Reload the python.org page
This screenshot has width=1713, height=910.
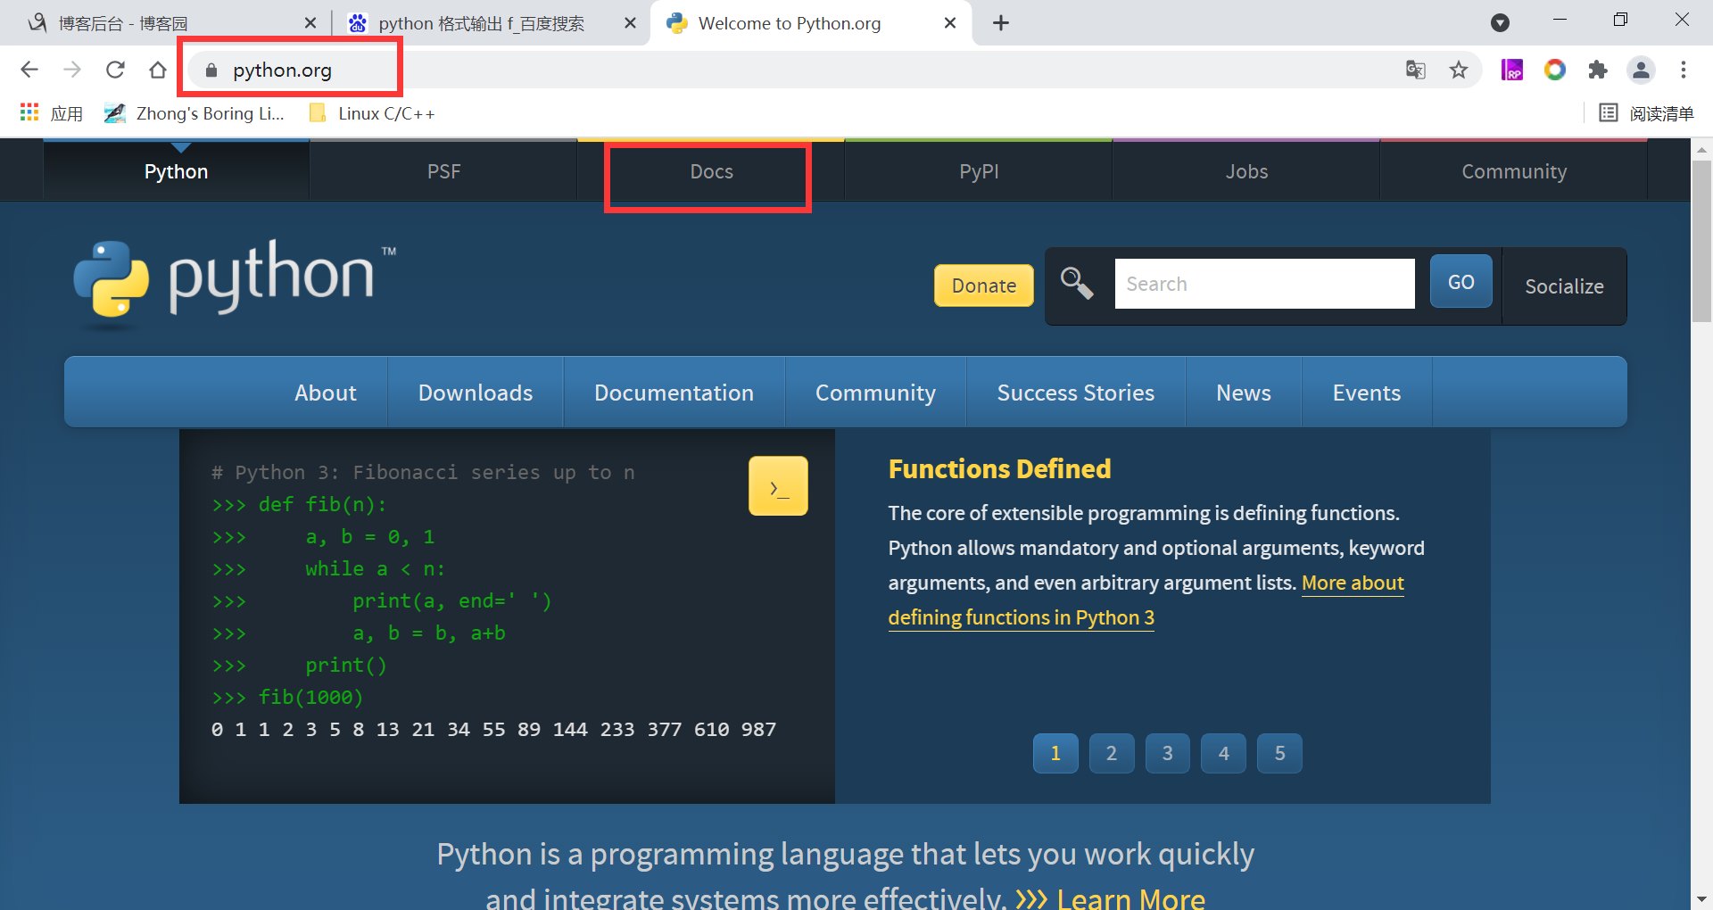[x=115, y=70]
